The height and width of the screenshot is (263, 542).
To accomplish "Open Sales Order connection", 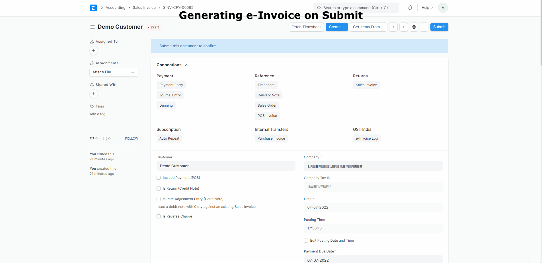I will 267,105.
